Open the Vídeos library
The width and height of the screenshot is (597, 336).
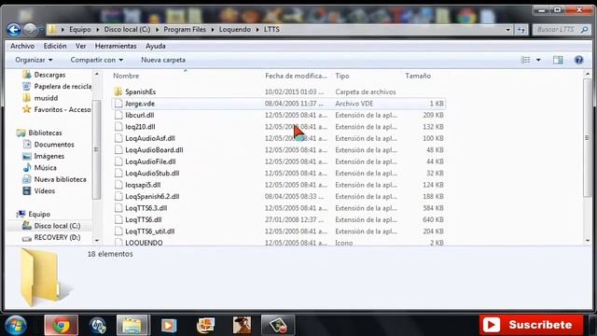point(44,190)
